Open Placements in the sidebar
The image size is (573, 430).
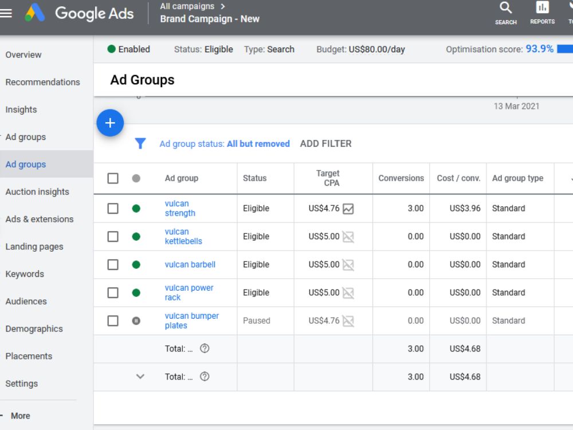pos(29,357)
